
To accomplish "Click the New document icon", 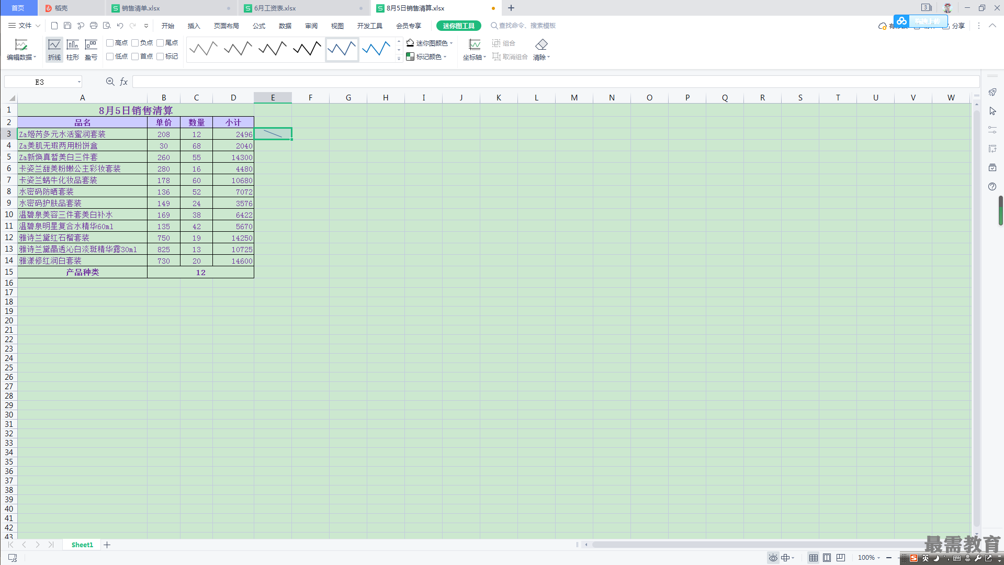I will [x=54, y=26].
